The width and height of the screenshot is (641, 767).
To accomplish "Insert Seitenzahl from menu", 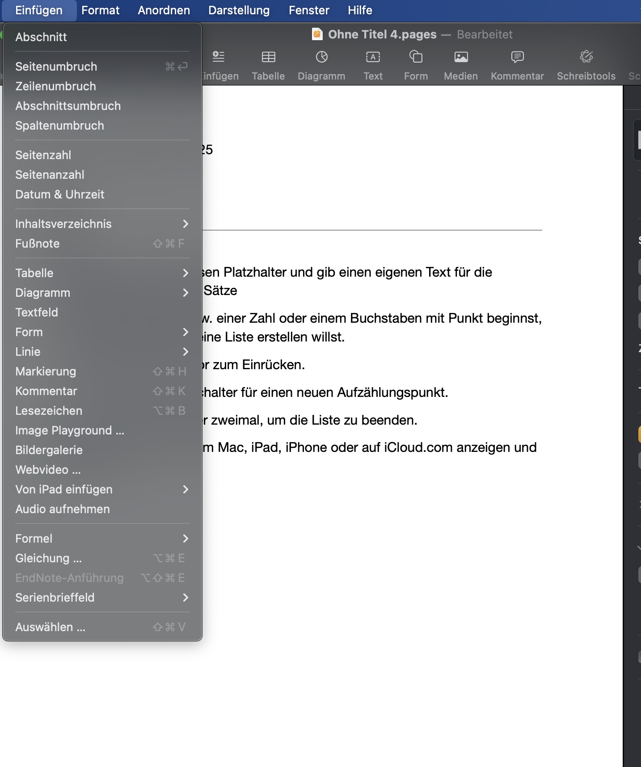I will (x=102, y=155).
